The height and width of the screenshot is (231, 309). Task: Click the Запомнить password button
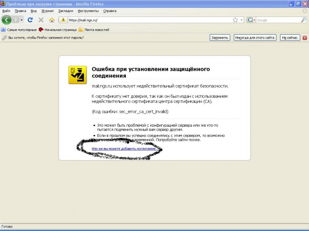coord(220,38)
